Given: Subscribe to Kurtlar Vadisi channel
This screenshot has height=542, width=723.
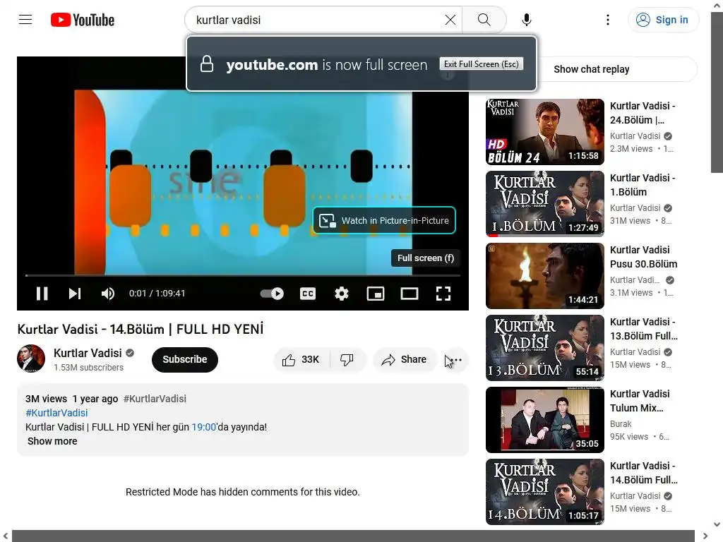Looking at the screenshot, I should tap(184, 359).
